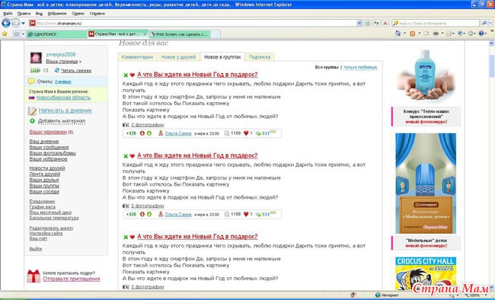
Task: Open the Правка menu
Action: (24, 14)
